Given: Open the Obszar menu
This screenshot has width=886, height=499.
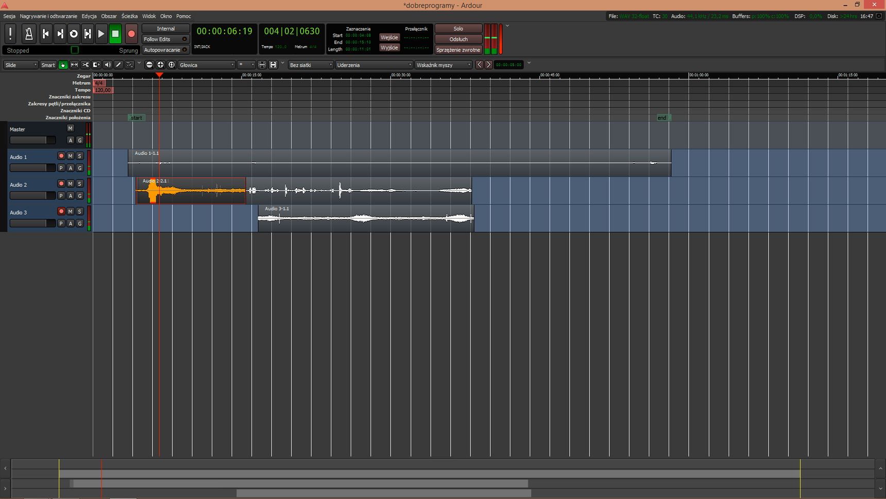Looking at the screenshot, I should (x=109, y=16).
